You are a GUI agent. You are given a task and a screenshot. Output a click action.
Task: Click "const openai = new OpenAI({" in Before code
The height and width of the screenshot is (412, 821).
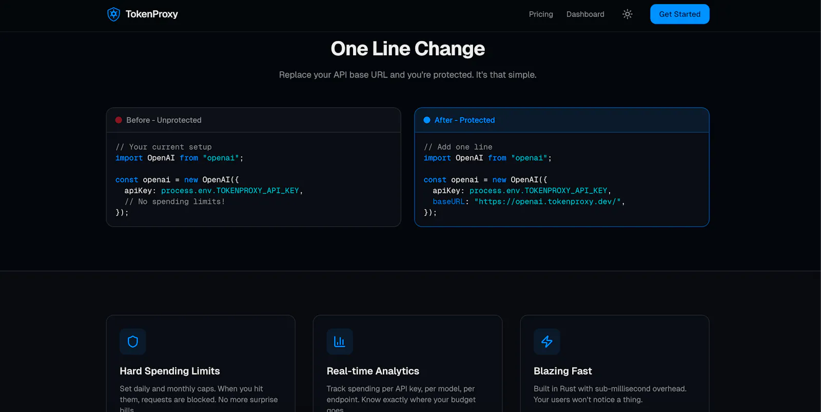pos(177,180)
